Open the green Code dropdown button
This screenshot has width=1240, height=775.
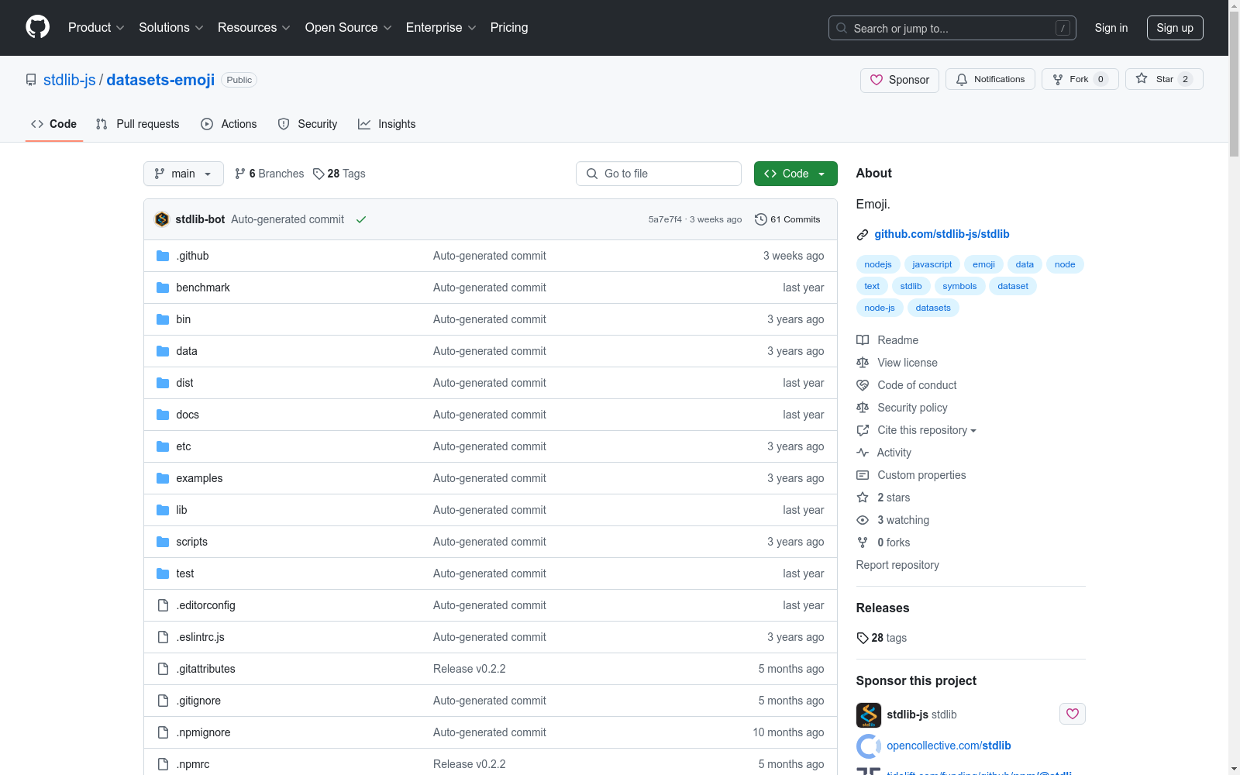tap(796, 174)
